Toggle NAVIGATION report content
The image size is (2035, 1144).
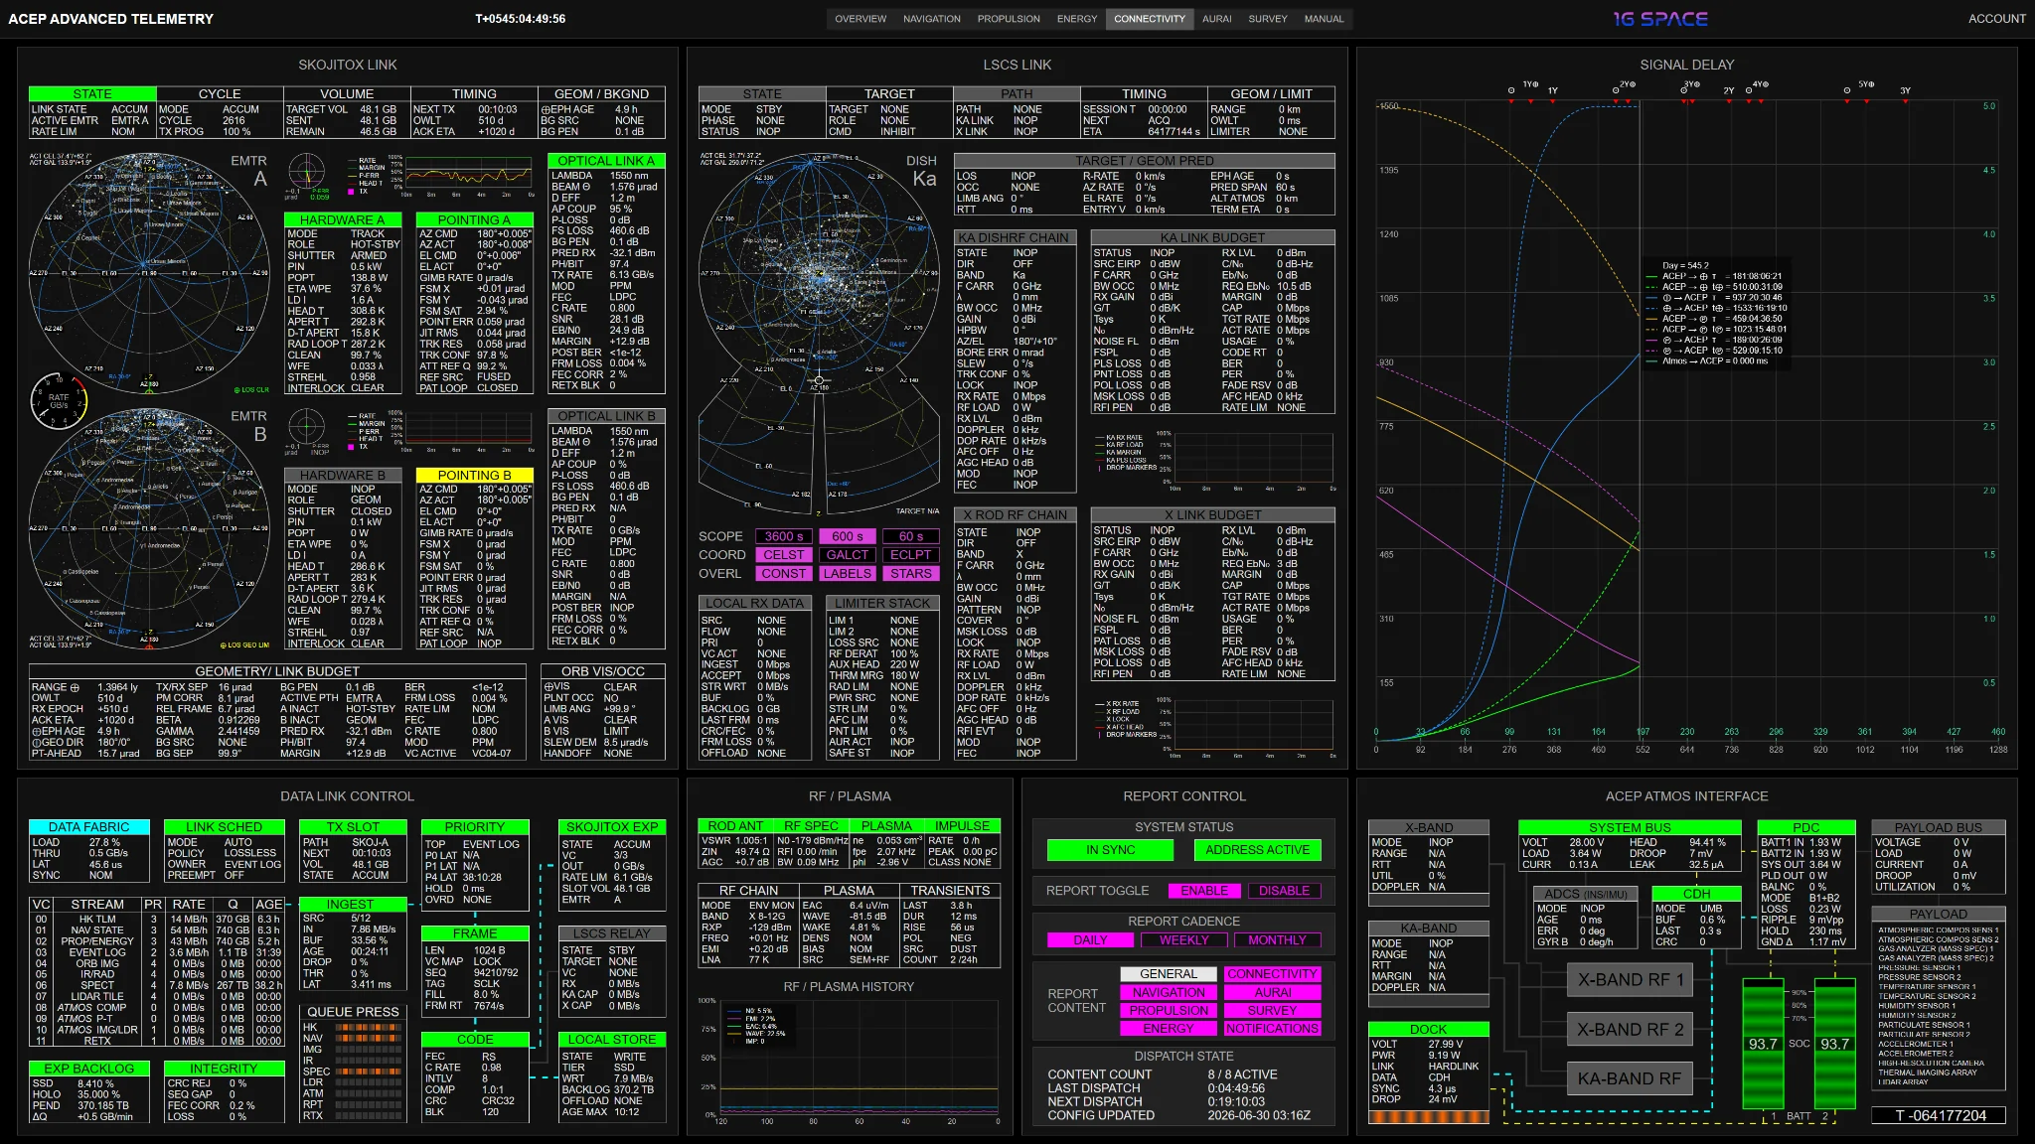coord(1169,992)
